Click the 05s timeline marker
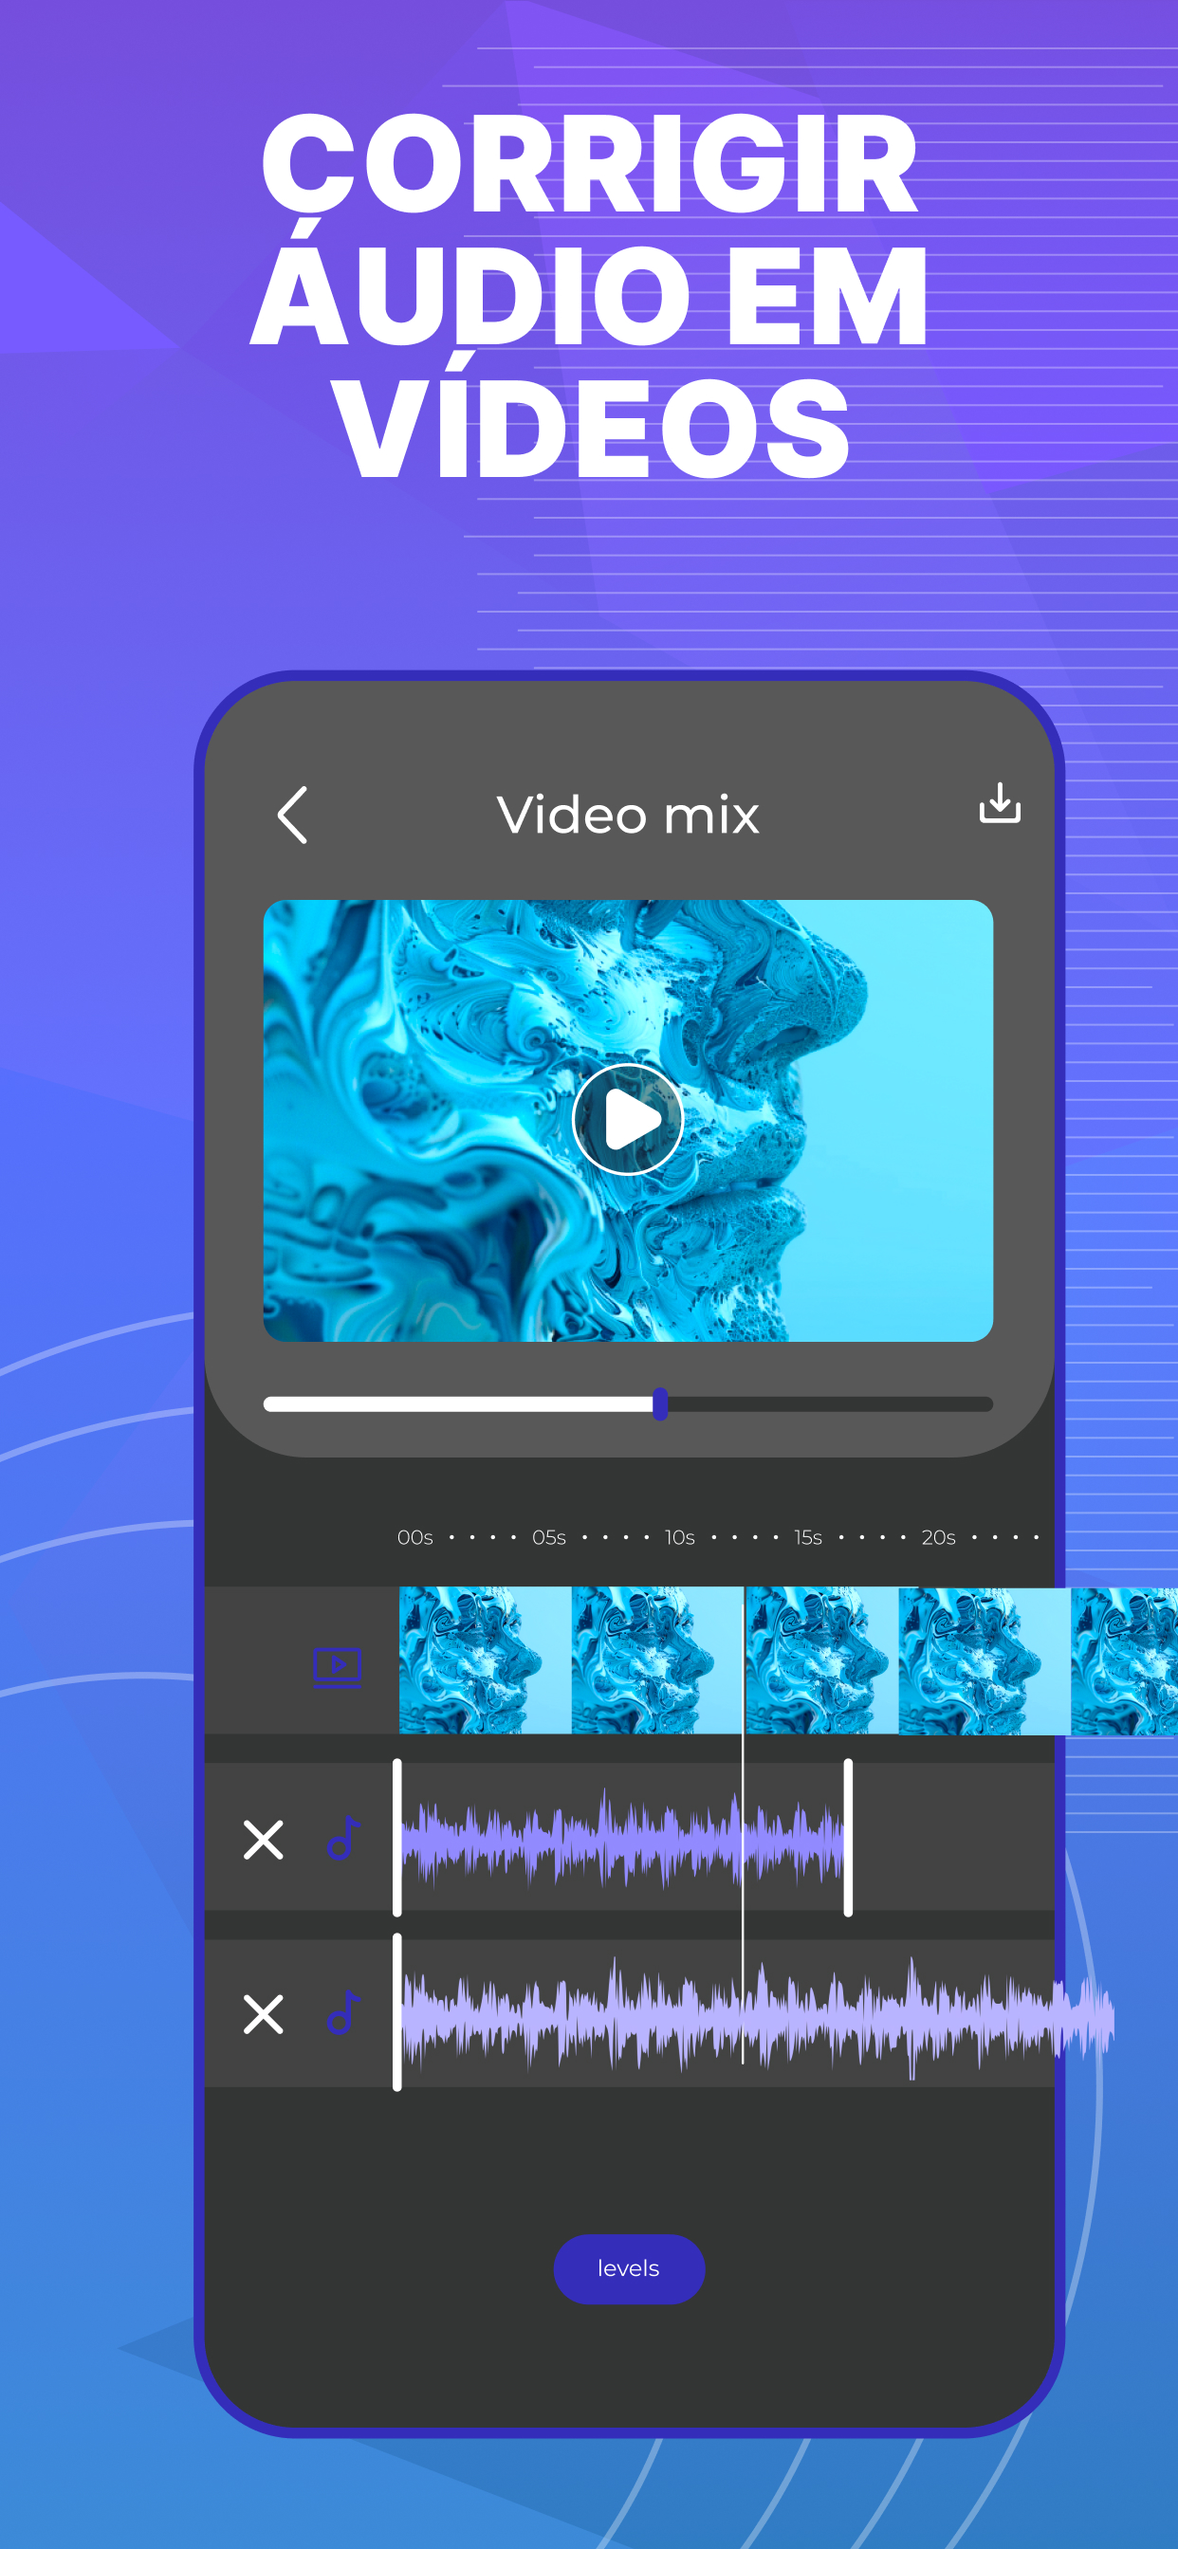1178x2549 pixels. tap(548, 1538)
